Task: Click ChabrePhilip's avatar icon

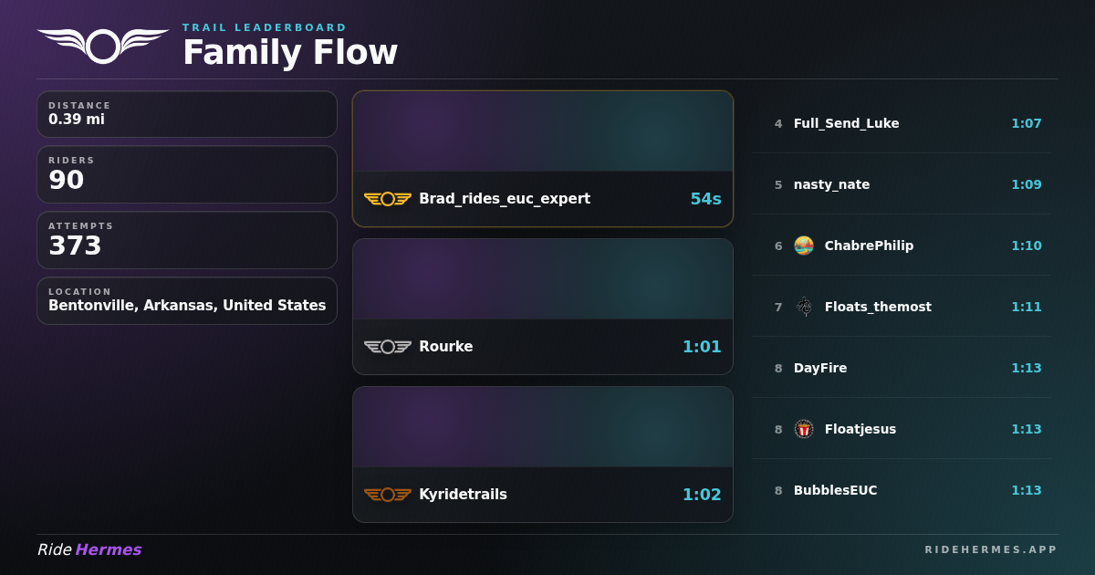Action: coord(804,246)
